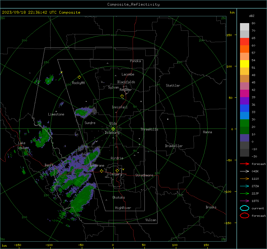Click the yellow diamond marker above RockyMH
267x249 pixels.
(x=79, y=77)
